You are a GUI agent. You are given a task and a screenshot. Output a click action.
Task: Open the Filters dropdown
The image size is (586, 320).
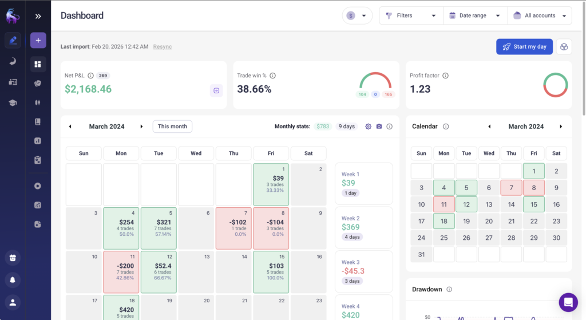click(411, 15)
